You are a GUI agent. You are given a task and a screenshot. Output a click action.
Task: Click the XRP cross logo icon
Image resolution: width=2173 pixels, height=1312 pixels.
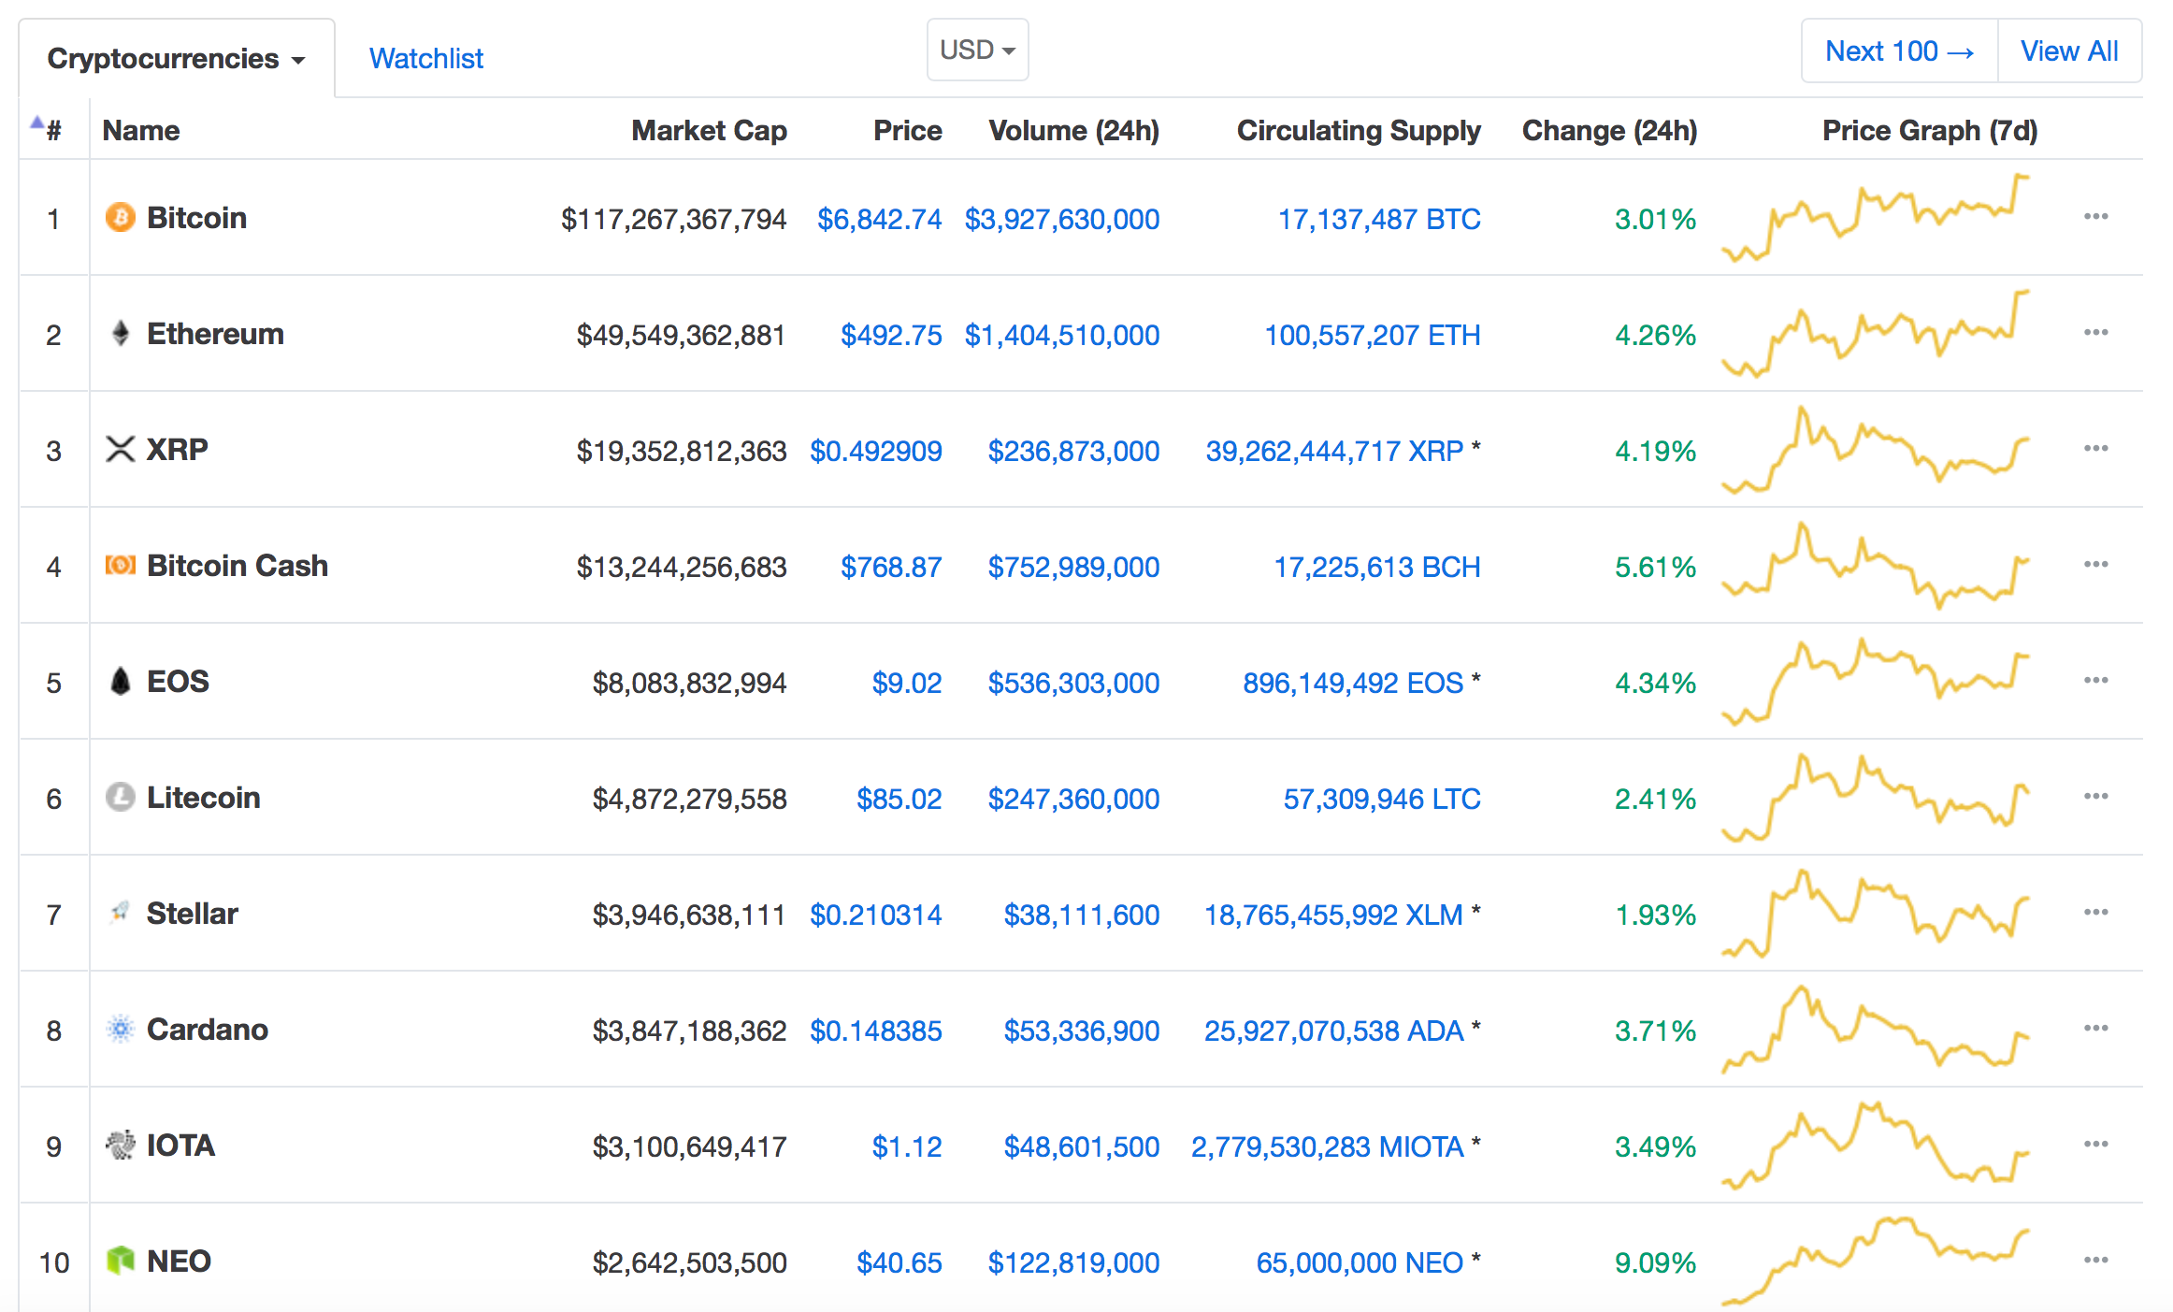coord(121,449)
